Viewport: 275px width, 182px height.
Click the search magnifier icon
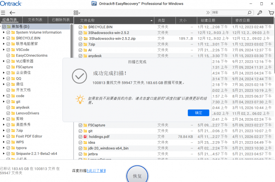pos(249,13)
